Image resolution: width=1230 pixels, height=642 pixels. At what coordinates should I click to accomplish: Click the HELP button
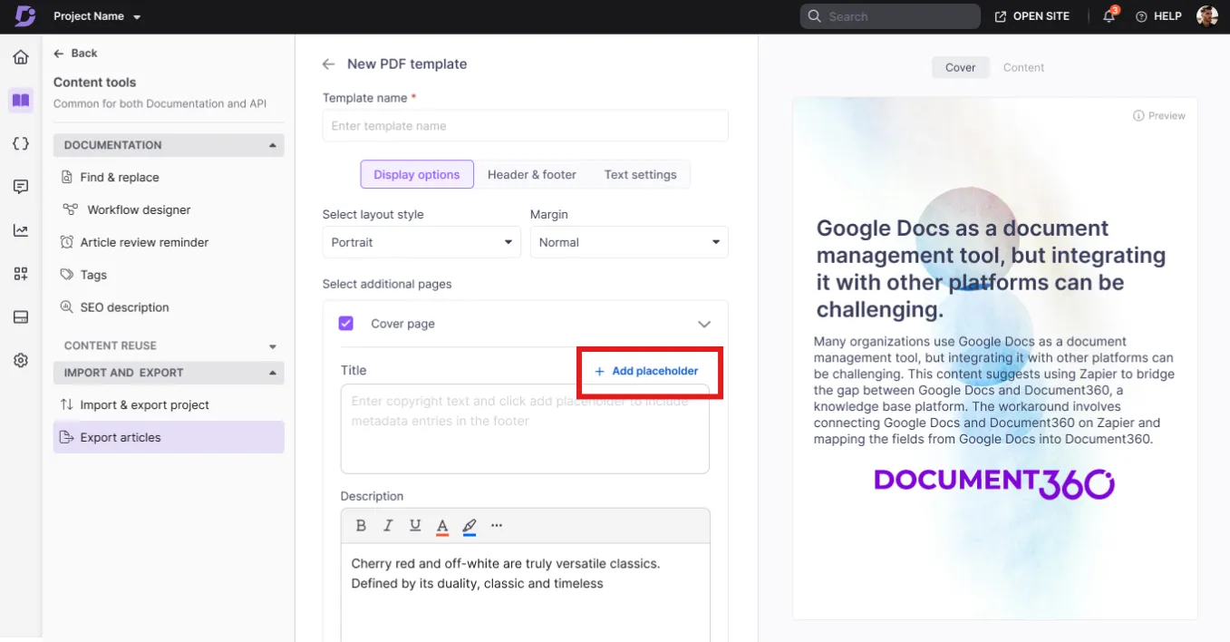pos(1158,16)
